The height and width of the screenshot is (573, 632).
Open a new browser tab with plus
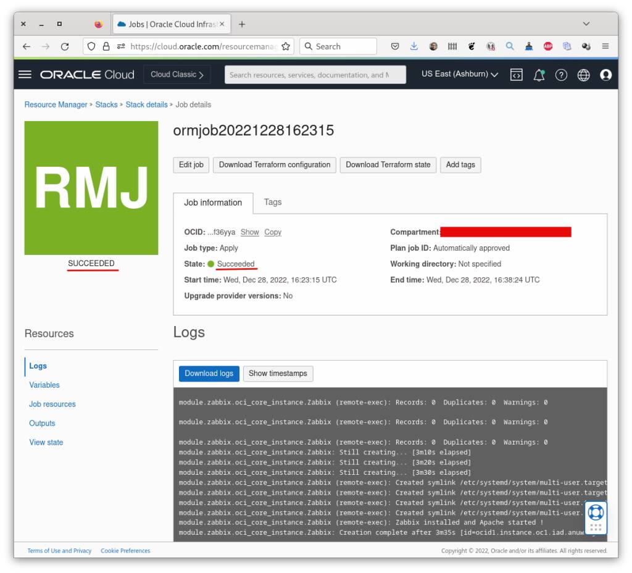[x=242, y=24]
